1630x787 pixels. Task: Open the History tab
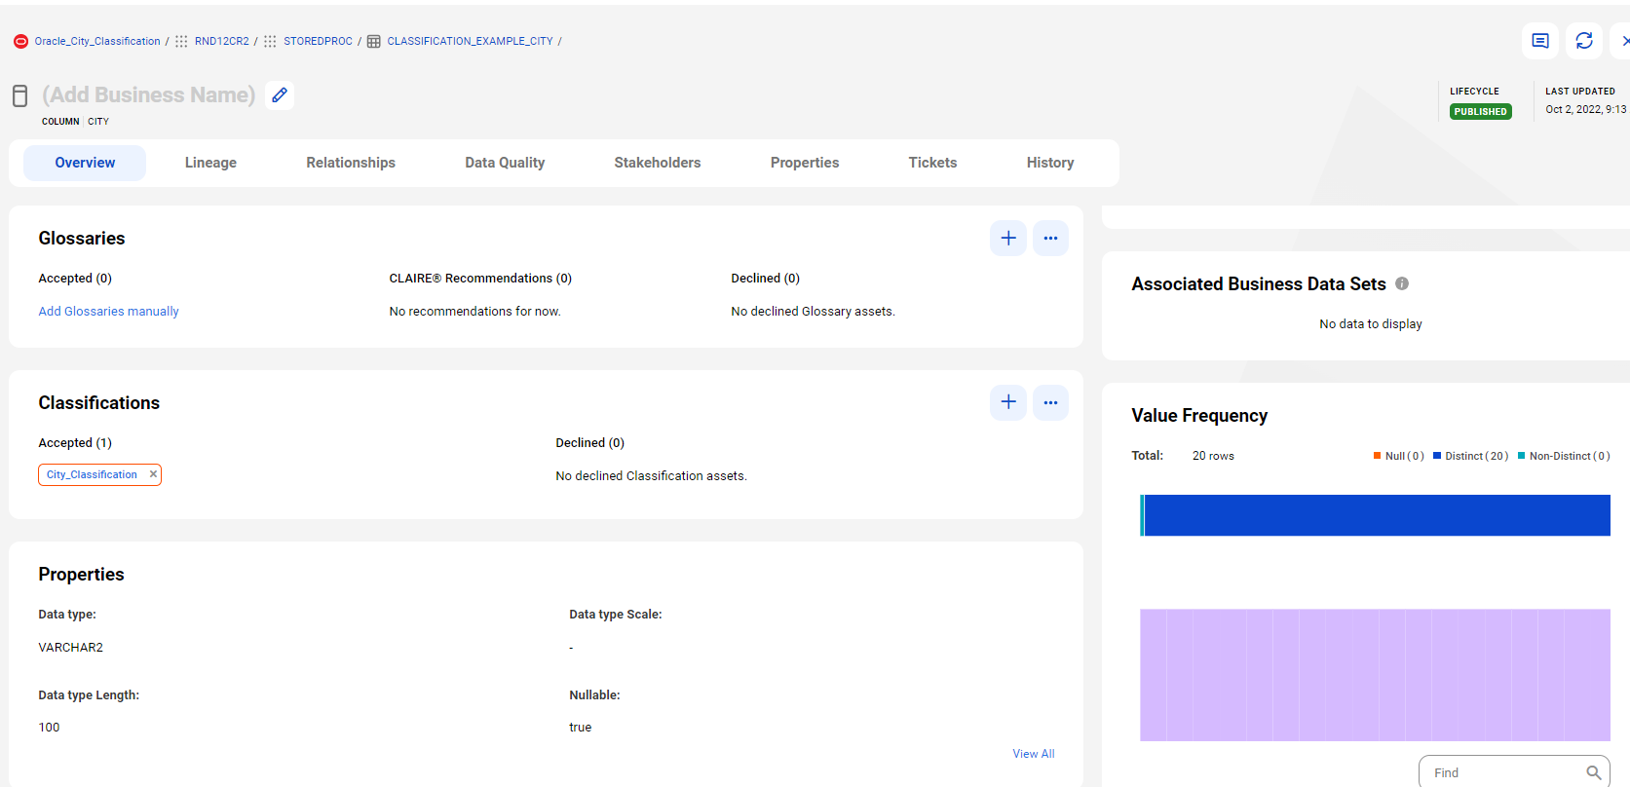point(1050,163)
